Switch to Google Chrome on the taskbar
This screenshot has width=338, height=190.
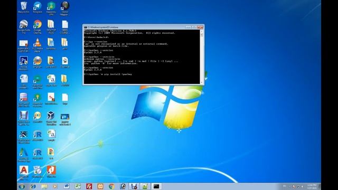click(111, 186)
